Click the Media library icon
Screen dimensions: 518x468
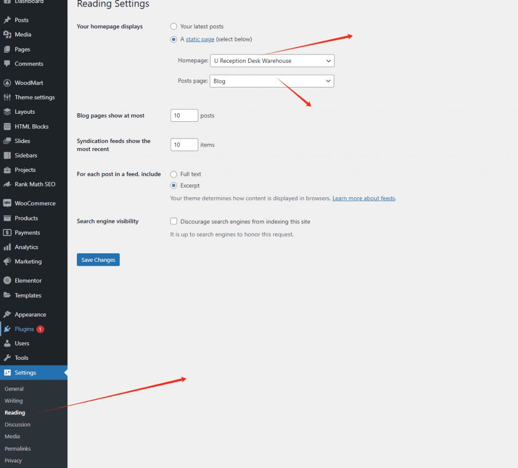coord(7,34)
